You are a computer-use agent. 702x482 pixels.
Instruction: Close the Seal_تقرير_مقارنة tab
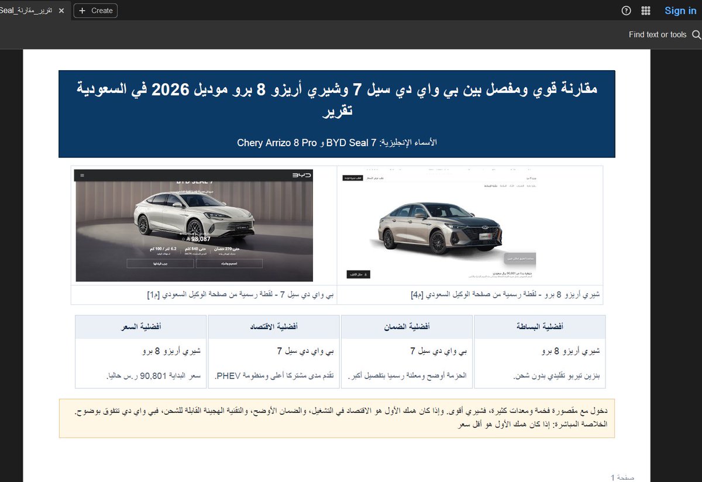[x=61, y=11]
